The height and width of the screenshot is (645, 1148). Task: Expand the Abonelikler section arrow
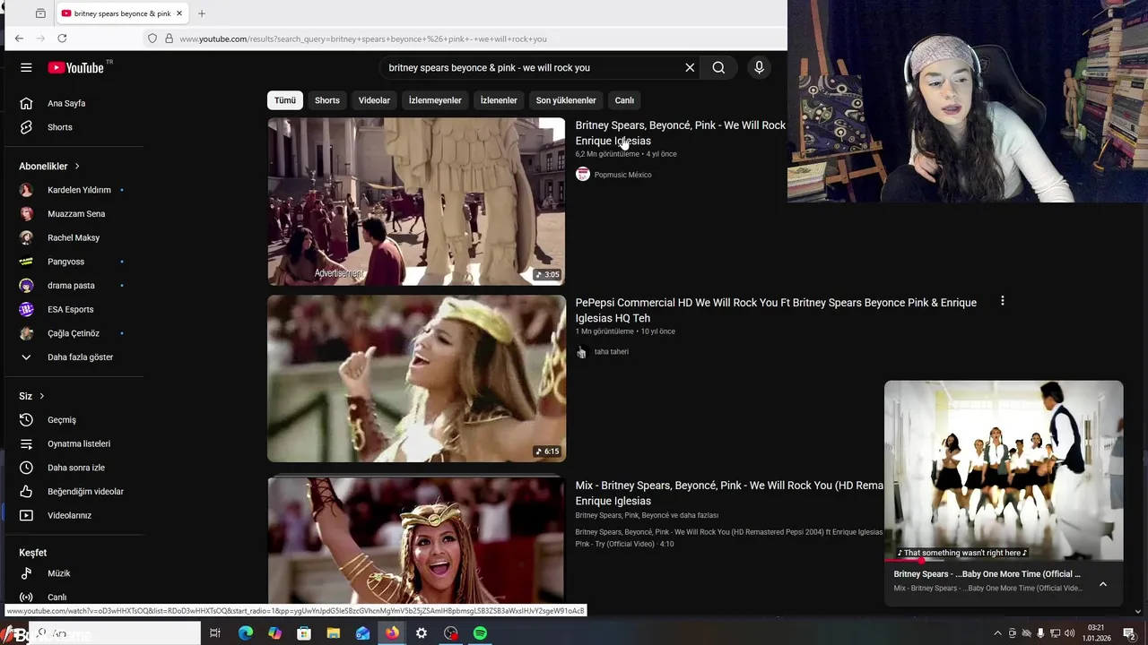(x=77, y=166)
